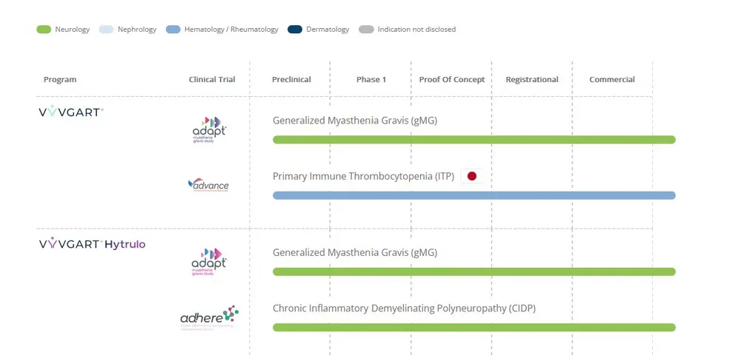Click the VYVGART program logo
The image size is (741, 358).
[x=70, y=112]
